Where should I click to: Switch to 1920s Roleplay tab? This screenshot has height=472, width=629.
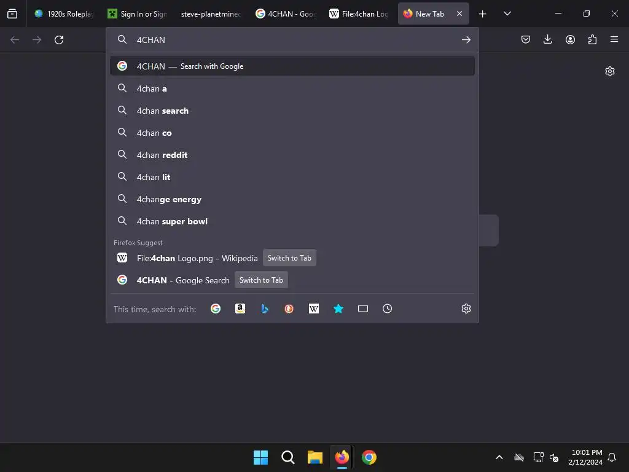pos(64,14)
